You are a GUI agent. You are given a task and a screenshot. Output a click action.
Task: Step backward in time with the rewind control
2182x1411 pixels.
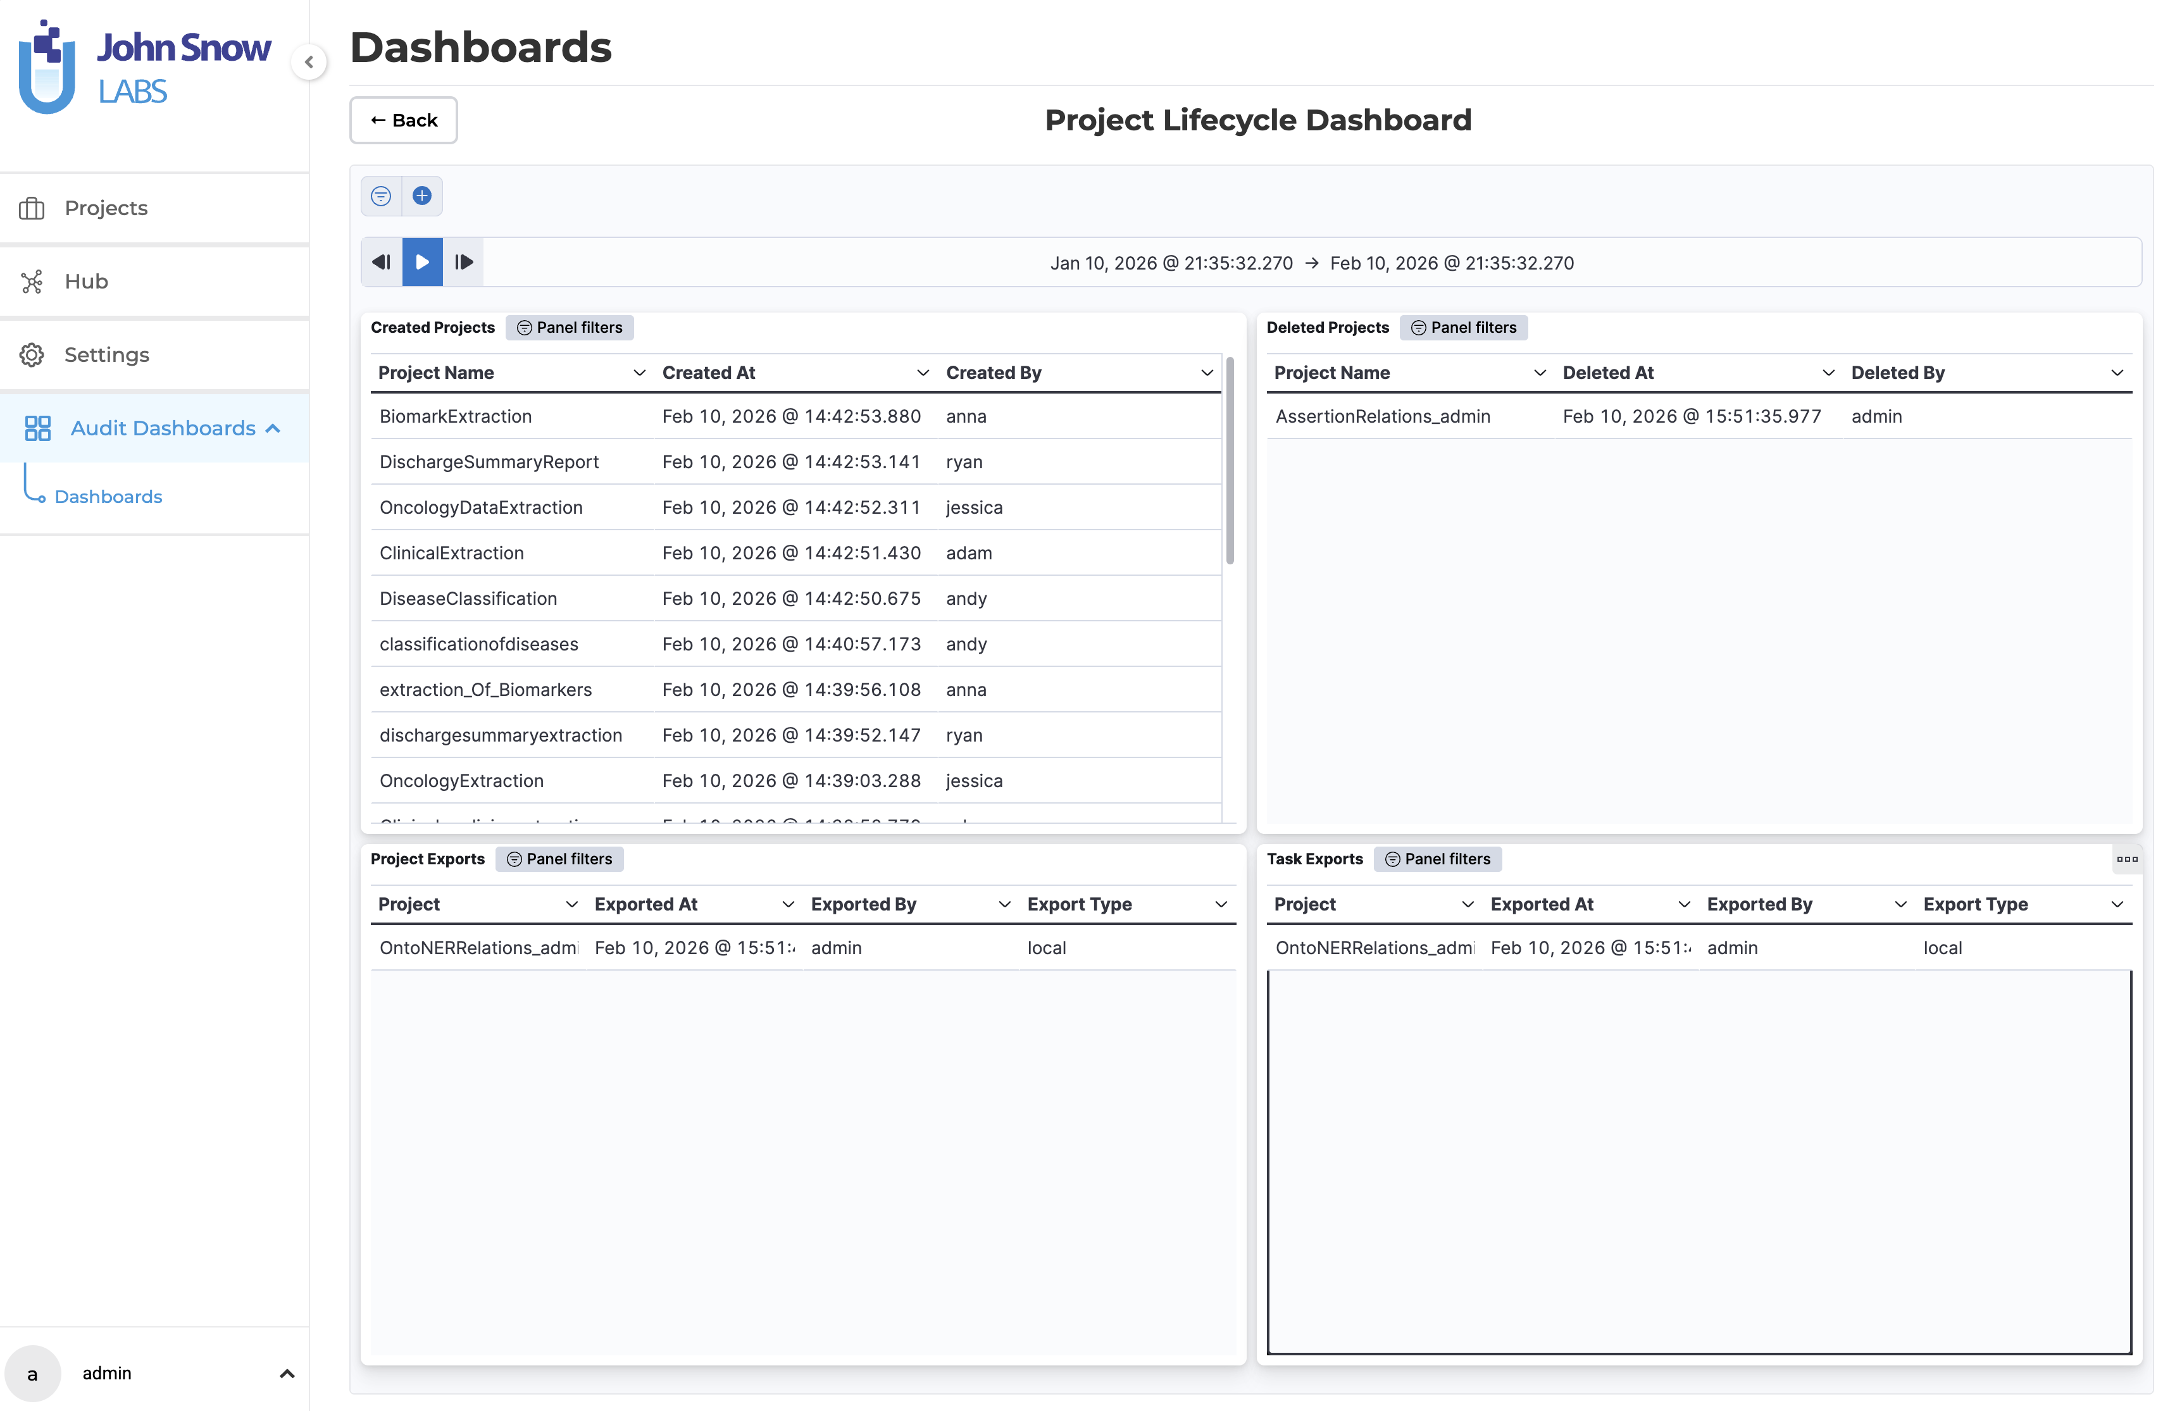(x=381, y=261)
